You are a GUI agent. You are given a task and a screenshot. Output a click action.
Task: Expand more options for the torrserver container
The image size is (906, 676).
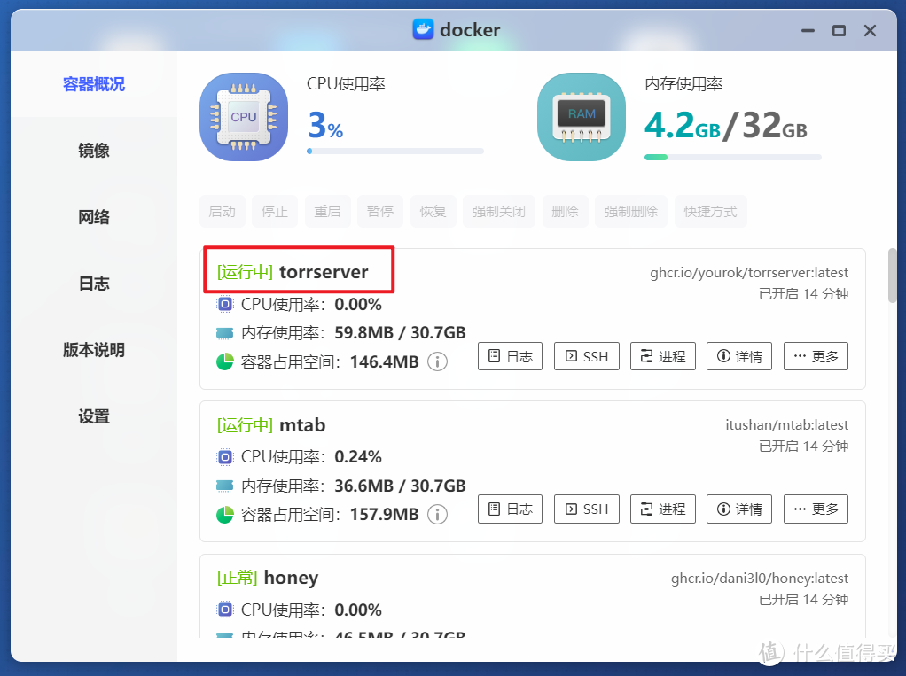pos(815,356)
